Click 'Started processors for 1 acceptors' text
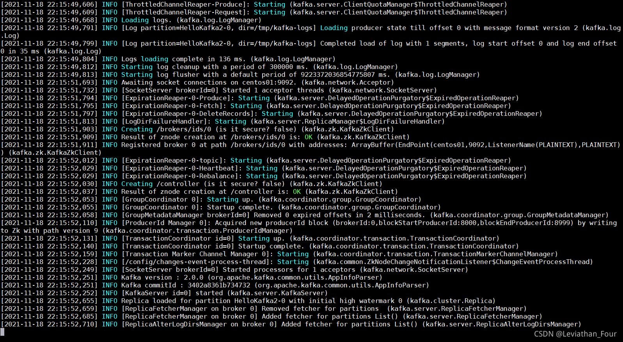The width and height of the screenshot is (623, 342). tap(289, 270)
